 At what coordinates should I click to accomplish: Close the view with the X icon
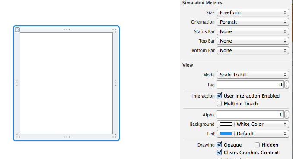[x=17, y=30]
